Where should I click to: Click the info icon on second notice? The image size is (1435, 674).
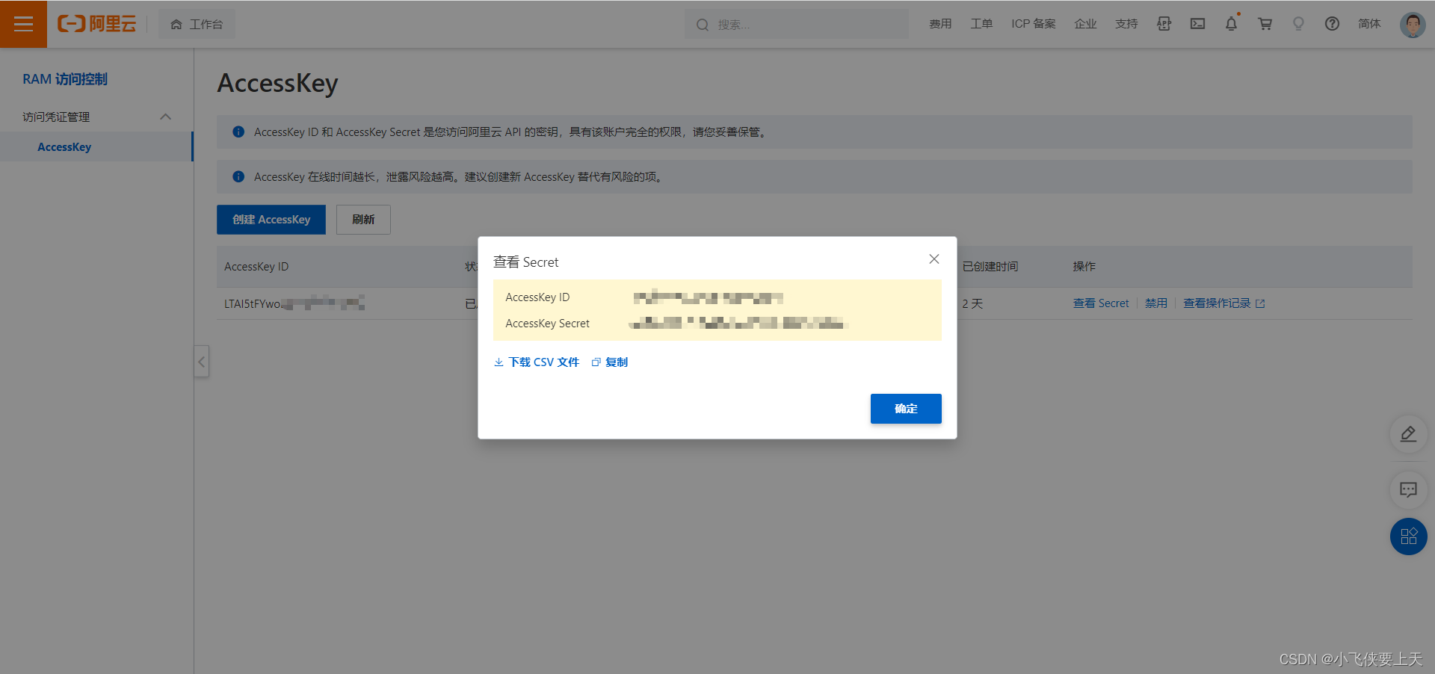238,176
